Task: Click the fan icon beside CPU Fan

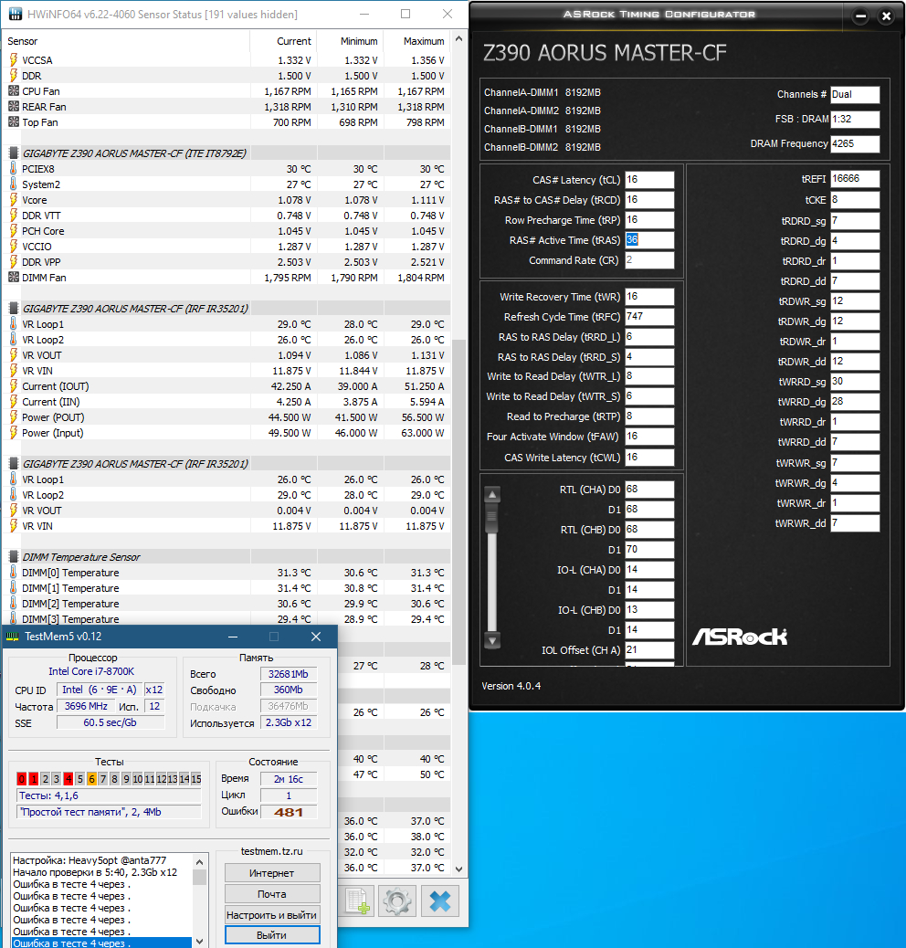Action: coord(14,90)
